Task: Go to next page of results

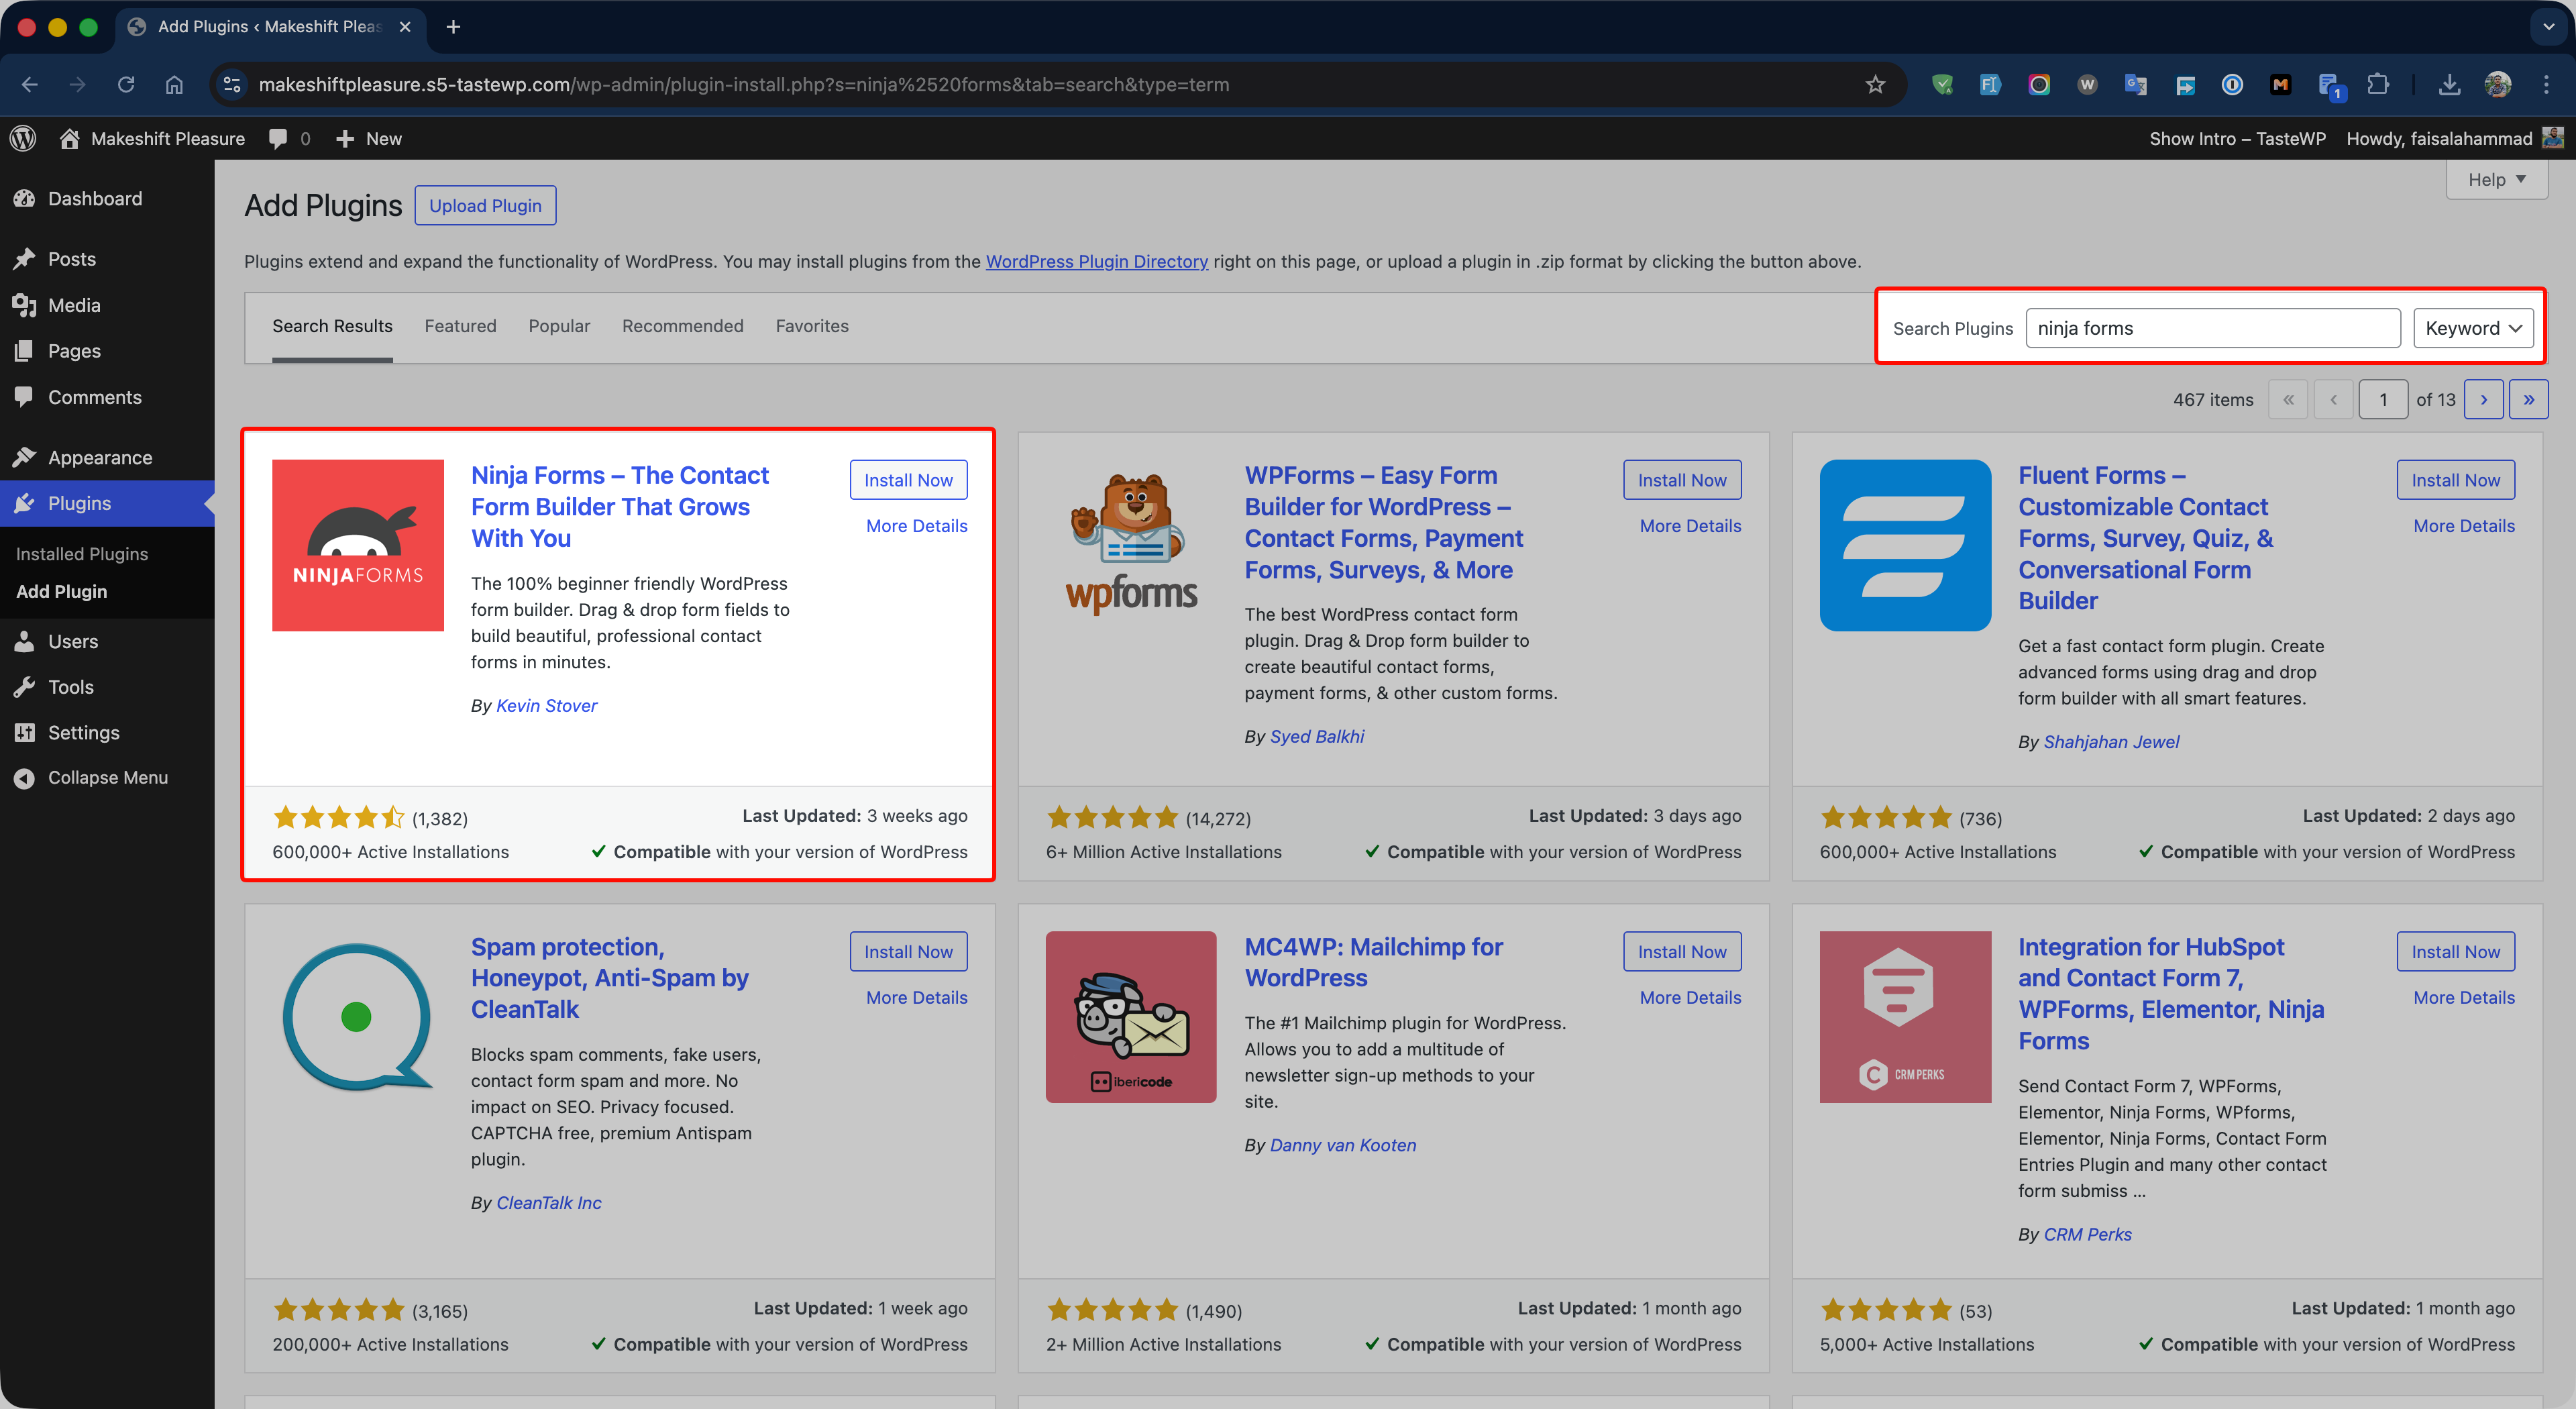Action: 2483,399
